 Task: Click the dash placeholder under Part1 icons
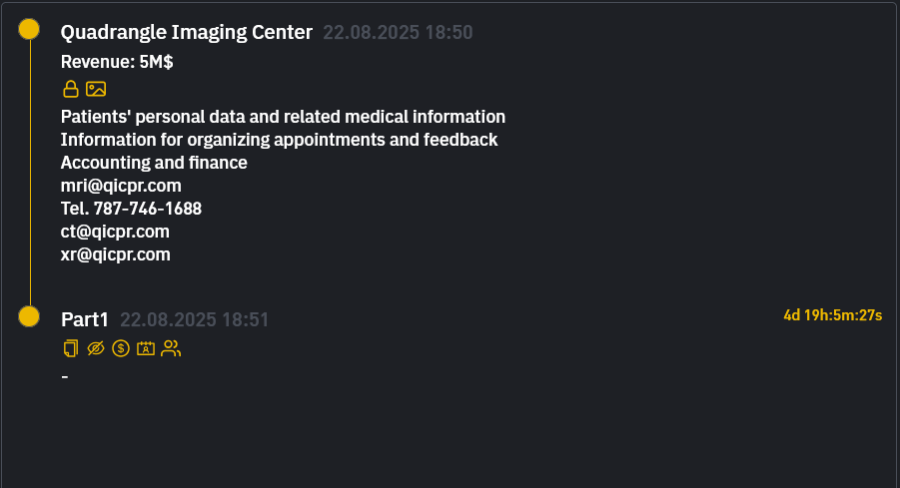click(64, 377)
